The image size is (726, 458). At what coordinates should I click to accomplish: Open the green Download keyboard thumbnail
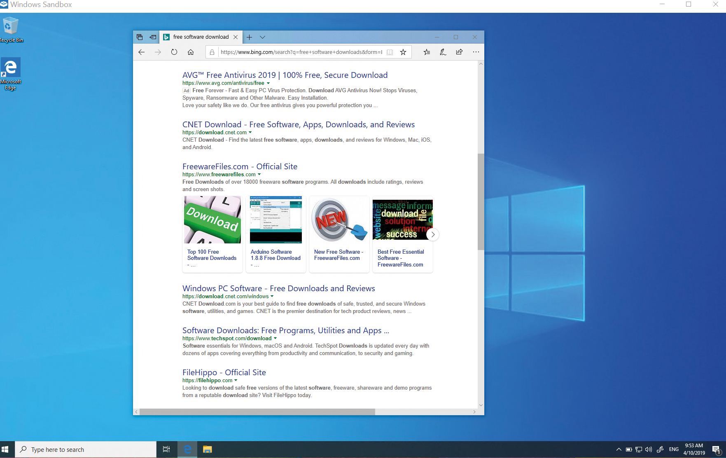click(x=212, y=220)
